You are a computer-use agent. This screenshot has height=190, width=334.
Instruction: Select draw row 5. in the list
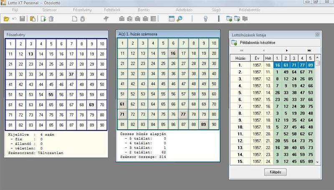(272, 93)
